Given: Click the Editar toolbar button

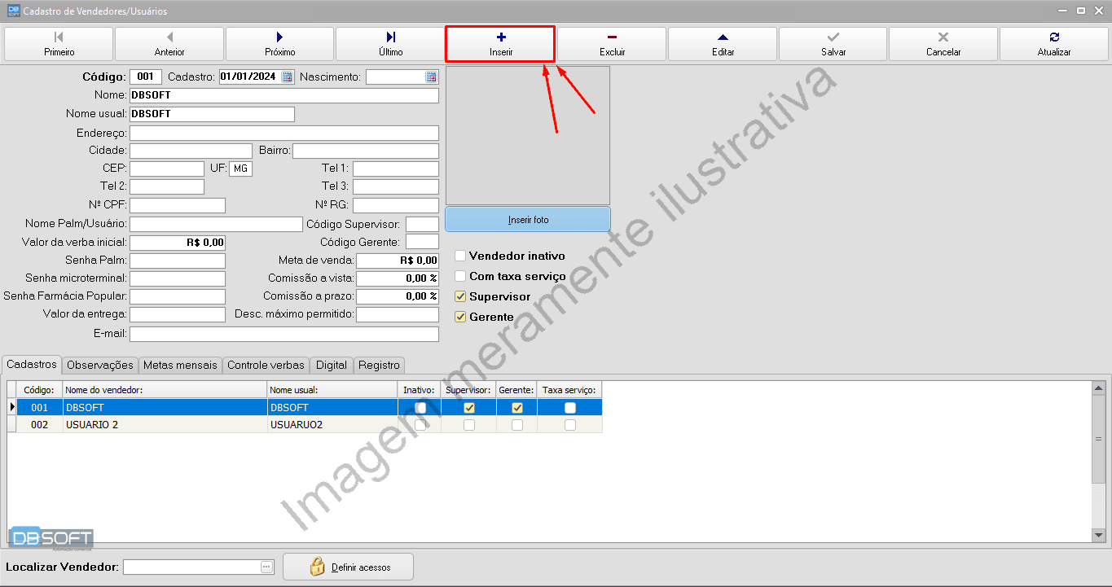Looking at the screenshot, I should [723, 44].
